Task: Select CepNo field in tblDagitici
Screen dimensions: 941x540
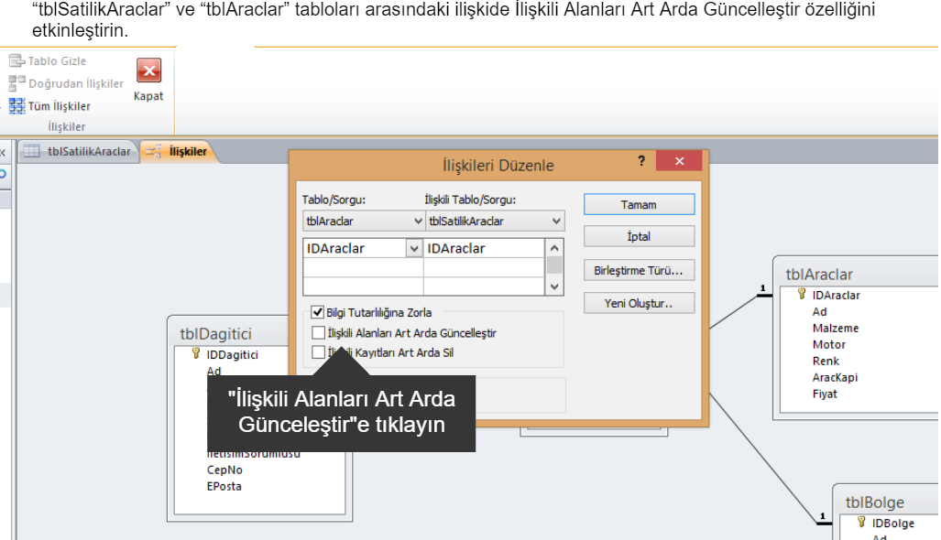Action: pyautogui.click(x=224, y=470)
